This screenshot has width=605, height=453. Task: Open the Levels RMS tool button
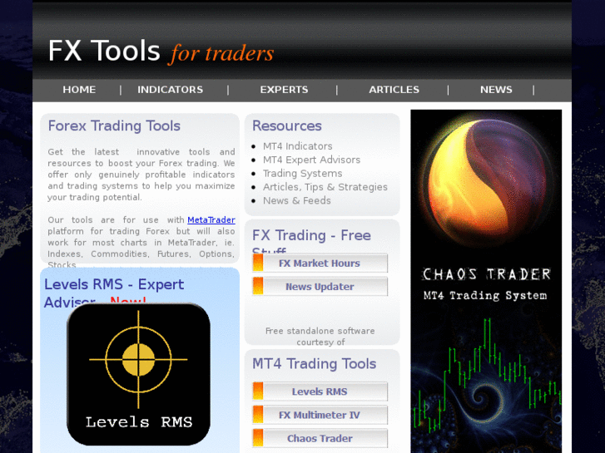(x=320, y=391)
